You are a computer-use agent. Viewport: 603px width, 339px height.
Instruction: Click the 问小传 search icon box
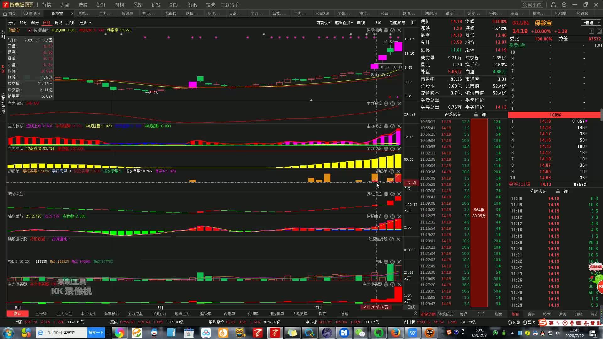pyautogui.click(x=532, y=5)
